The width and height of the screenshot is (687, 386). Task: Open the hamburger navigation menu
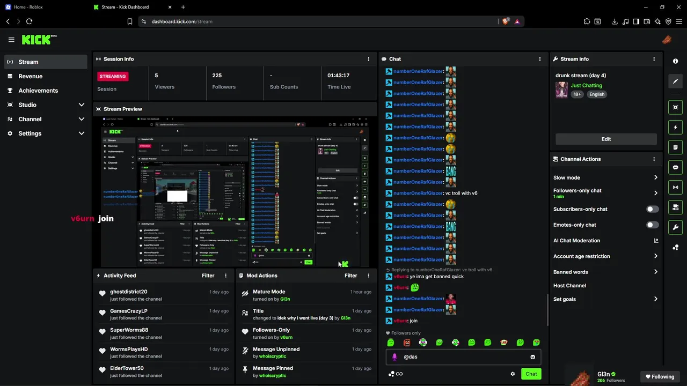click(x=11, y=40)
